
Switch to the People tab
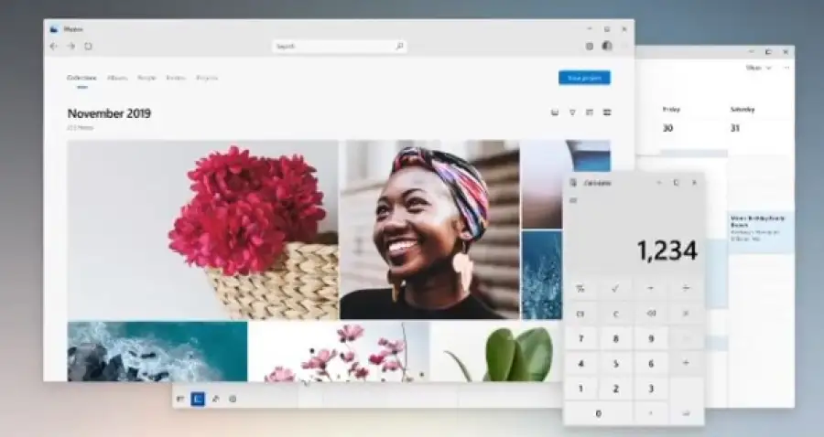tap(146, 79)
